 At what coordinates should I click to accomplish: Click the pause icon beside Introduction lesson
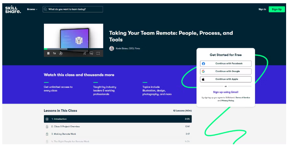pos(47,119)
